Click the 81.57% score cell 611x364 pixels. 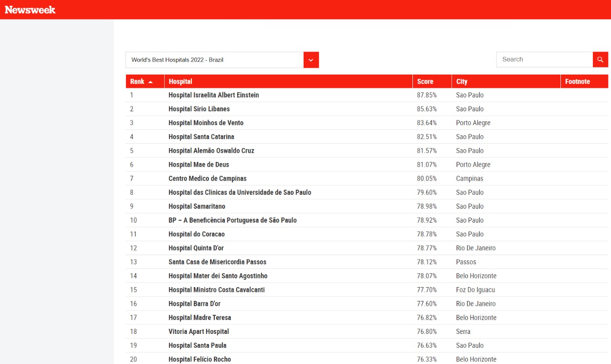pyautogui.click(x=427, y=150)
